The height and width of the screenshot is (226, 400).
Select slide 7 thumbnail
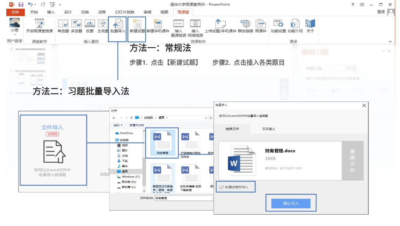[x=31, y=78]
